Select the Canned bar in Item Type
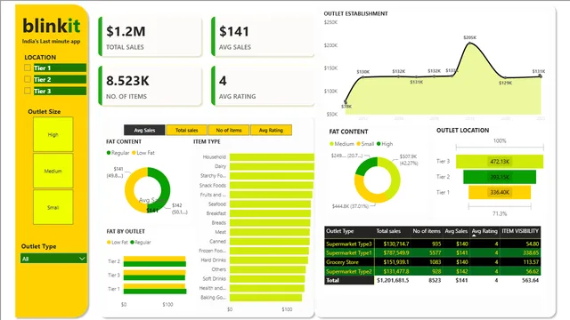 [x=269, y=241]
